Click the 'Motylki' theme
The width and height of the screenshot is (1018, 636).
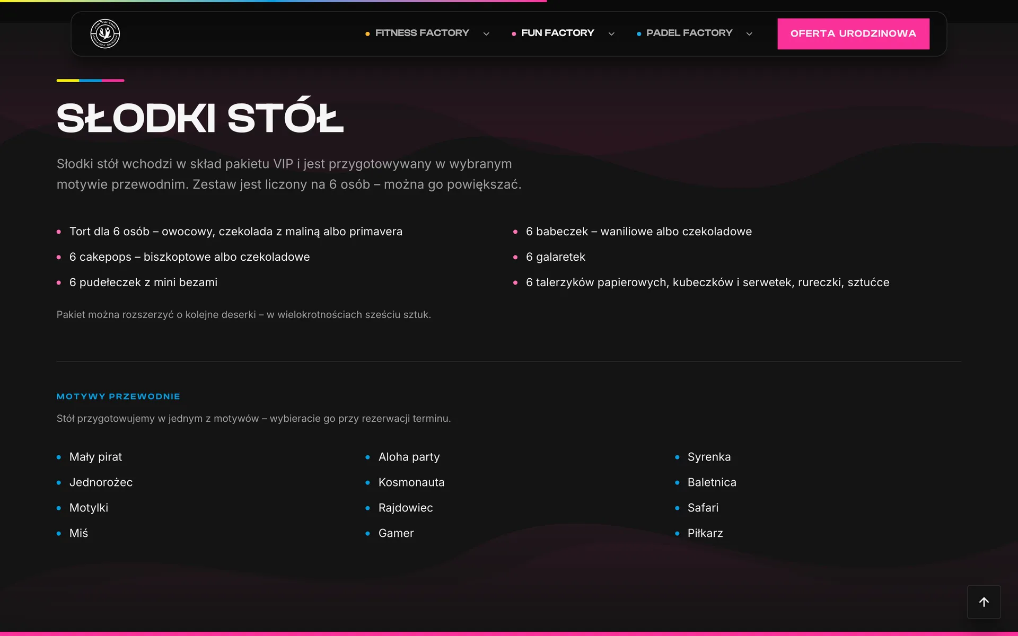(89, 508)
